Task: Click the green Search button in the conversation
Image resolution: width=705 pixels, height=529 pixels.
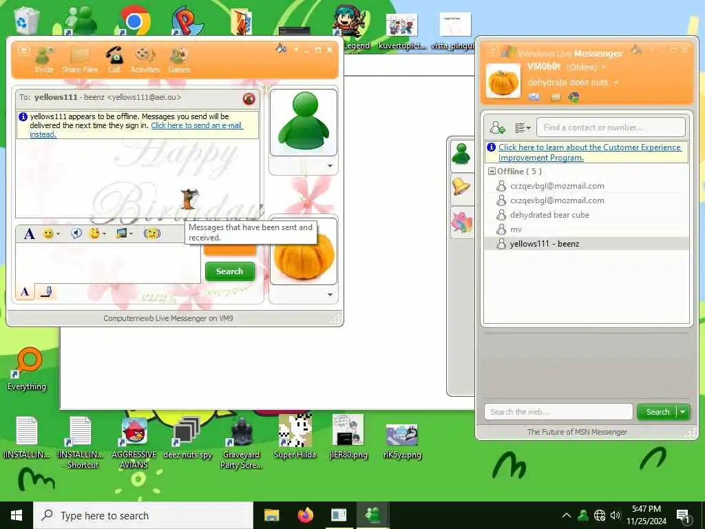Action: click(x=230, y=271)
